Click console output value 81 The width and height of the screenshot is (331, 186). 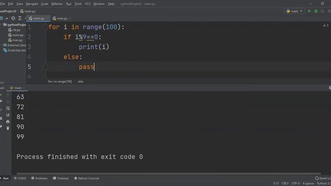click(x=20, y=117)
